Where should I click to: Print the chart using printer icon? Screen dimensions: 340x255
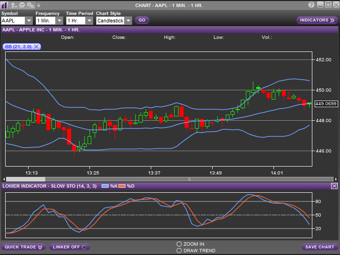coord(22,5)
